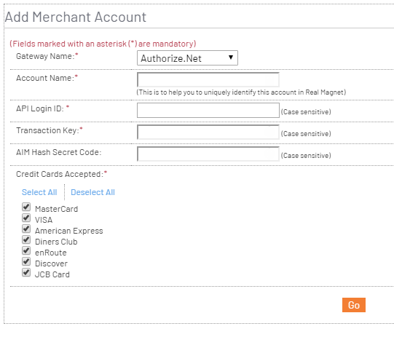Click the mandatory fields notice text
394x337 pixels.
(103, 44)
